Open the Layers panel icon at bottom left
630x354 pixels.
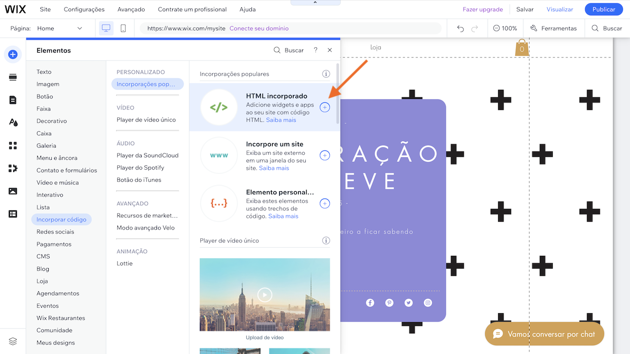[x=12, y=341]
